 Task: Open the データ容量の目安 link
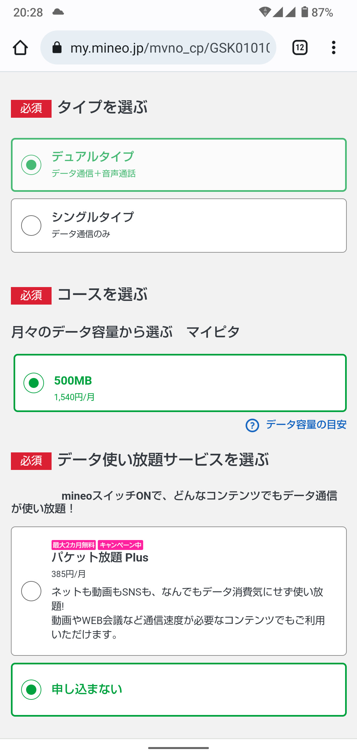click(306, 425)
